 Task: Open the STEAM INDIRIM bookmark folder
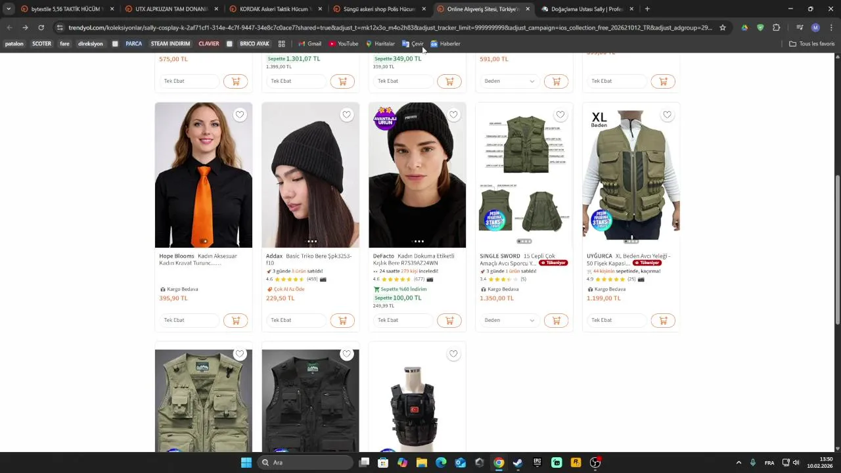click(170, 44)
